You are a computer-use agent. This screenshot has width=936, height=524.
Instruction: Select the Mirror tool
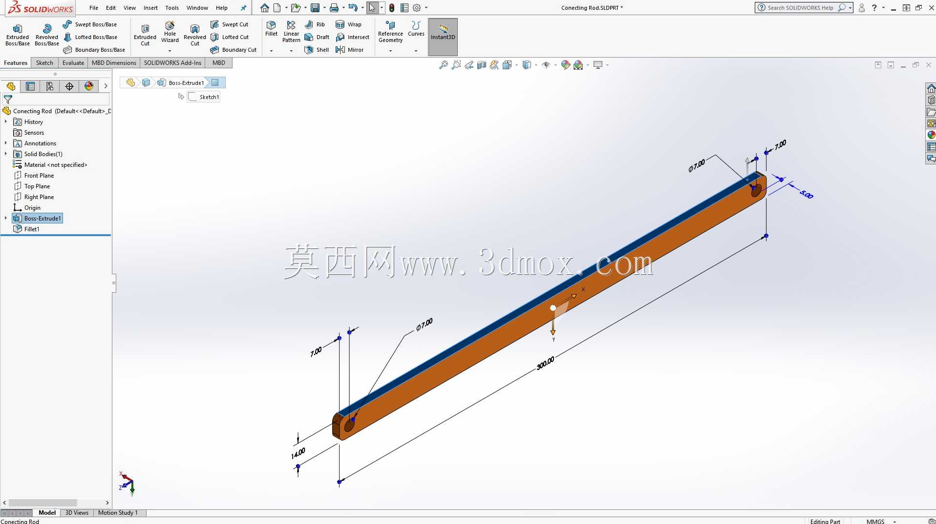(350, 50)
